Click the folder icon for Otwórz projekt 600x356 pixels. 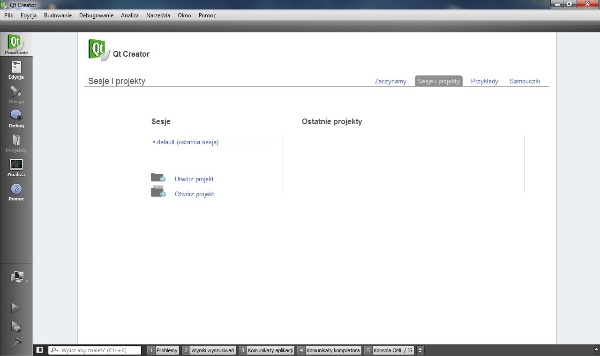[x=158, y=192]
